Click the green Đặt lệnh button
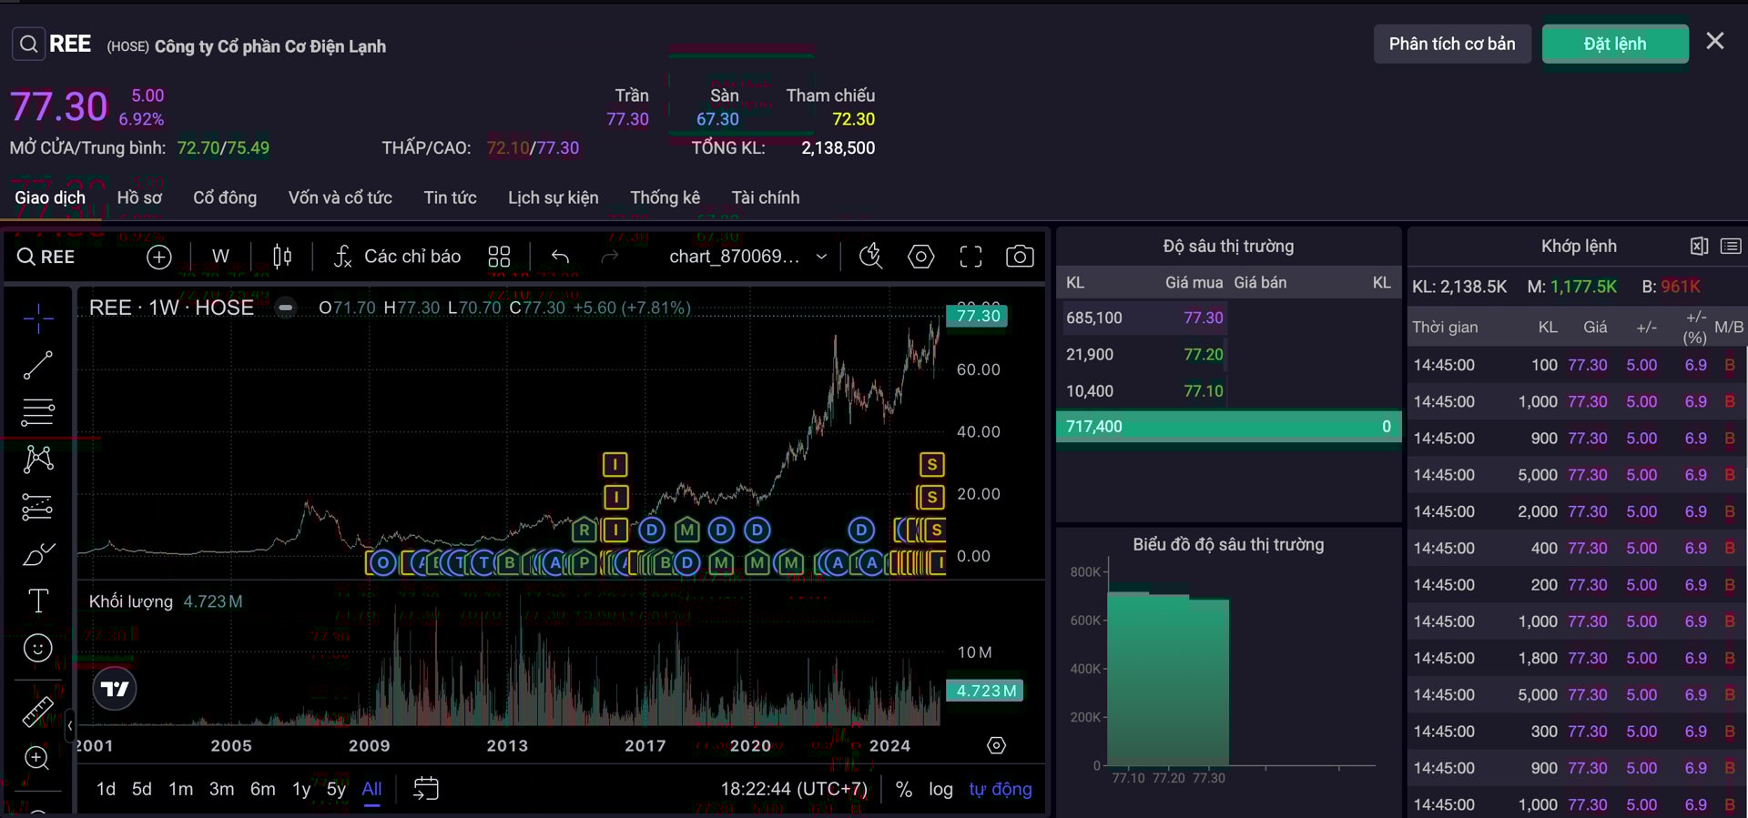Image resolution: width=1748 pixels, height=818 pixels. pos(1615,44)
